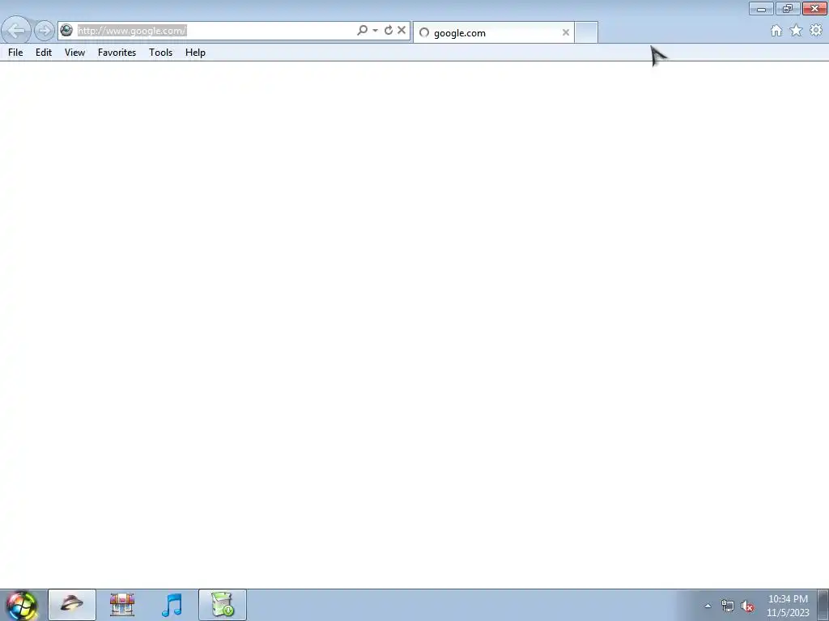The height and width of the screenshot is (621, 829).
Task: Open the Edit menu
Action: pos(44,53)
